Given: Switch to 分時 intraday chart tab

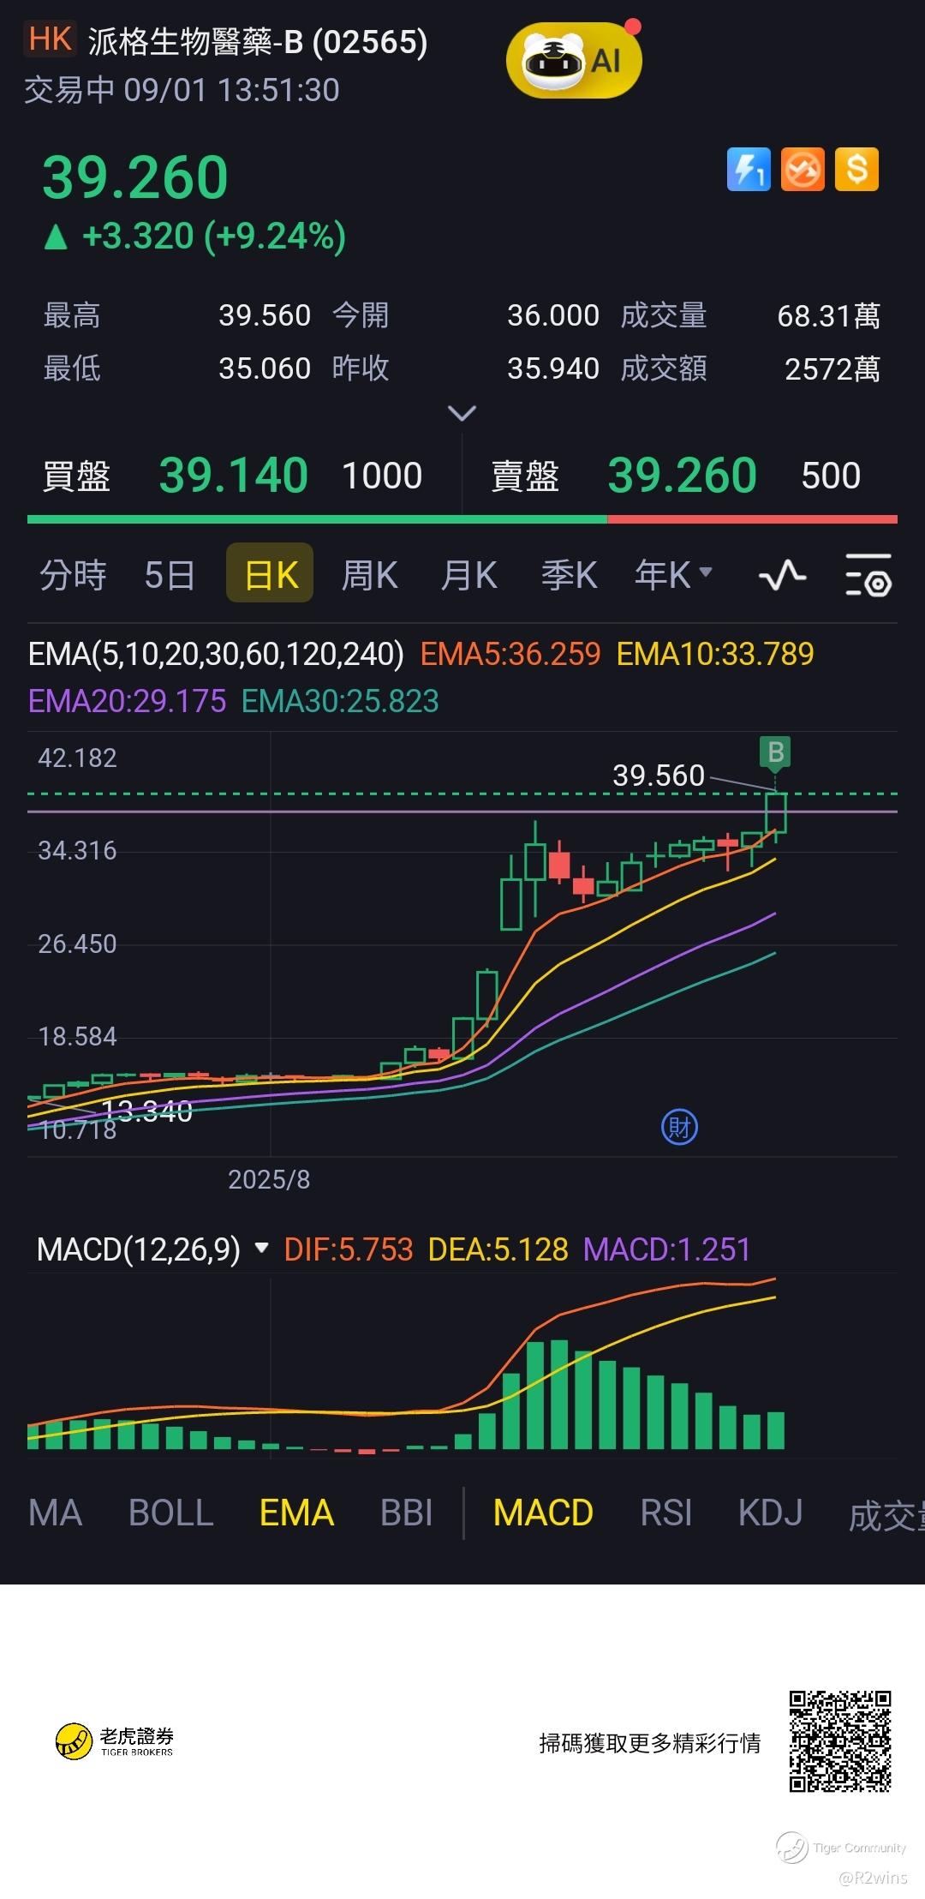Looking at the screenshot, I should [x=73, y=575].
